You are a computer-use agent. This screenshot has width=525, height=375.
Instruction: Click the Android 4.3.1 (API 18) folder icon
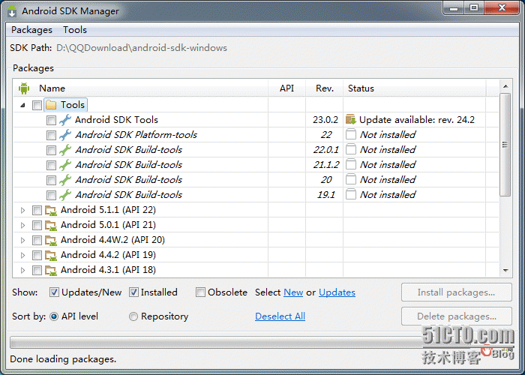(x=51, y=271)
